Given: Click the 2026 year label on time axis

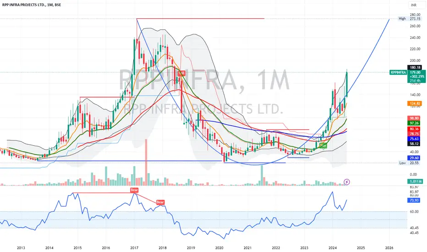Looking at the screenshot, I should (x=389, y=247).
